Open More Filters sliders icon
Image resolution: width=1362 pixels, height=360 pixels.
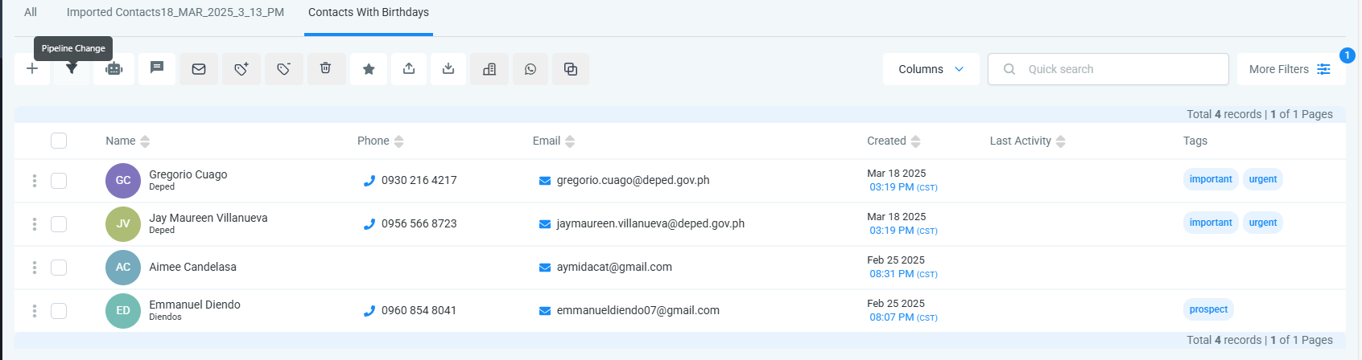1323,69
